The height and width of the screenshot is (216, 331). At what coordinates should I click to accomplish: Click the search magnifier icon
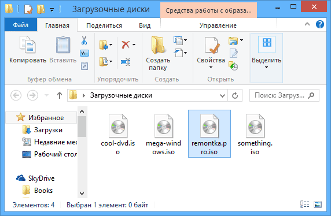[311, 95]
